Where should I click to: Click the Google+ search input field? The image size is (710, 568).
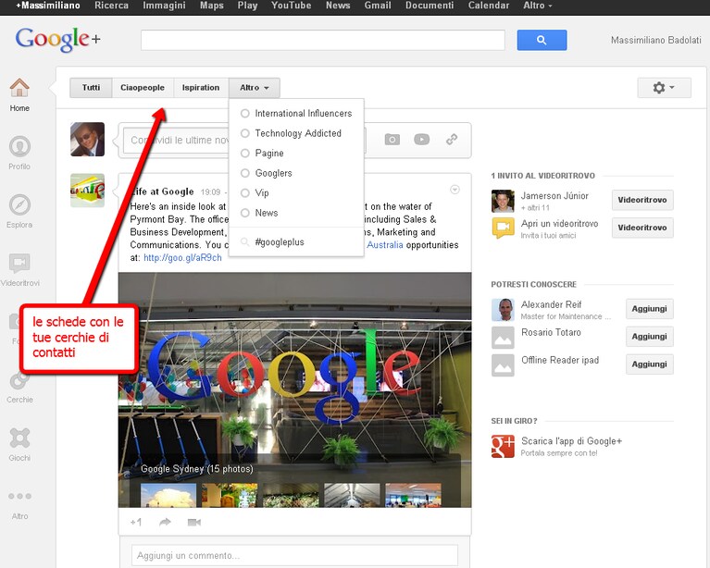pos(323,41)
